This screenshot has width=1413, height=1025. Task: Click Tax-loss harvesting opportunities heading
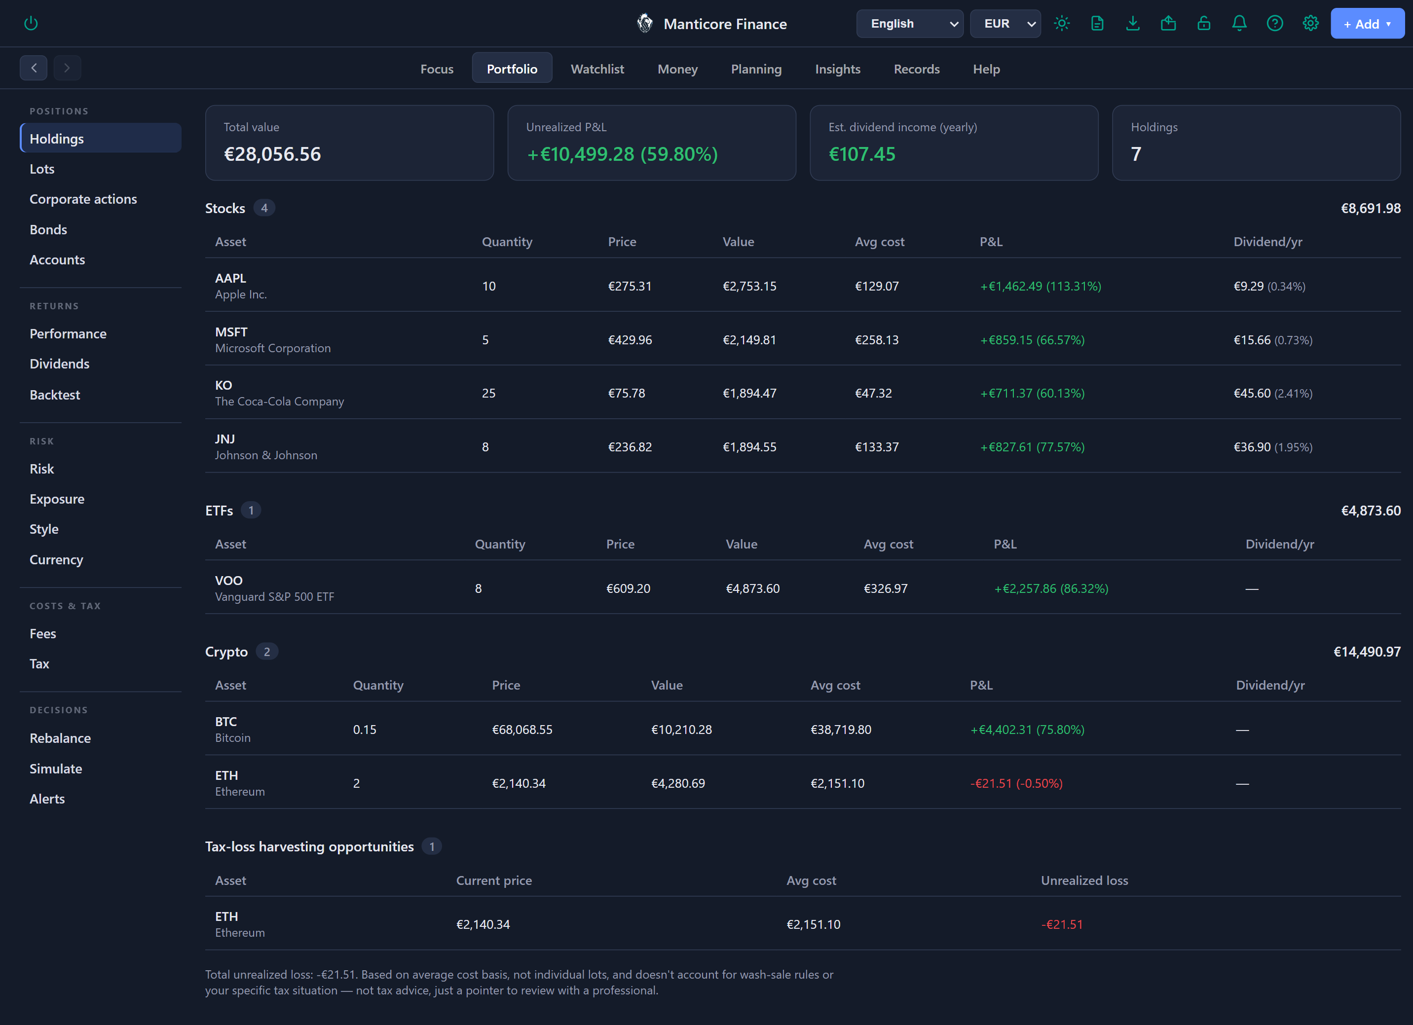pyautogui.click(x=310, y=847)
